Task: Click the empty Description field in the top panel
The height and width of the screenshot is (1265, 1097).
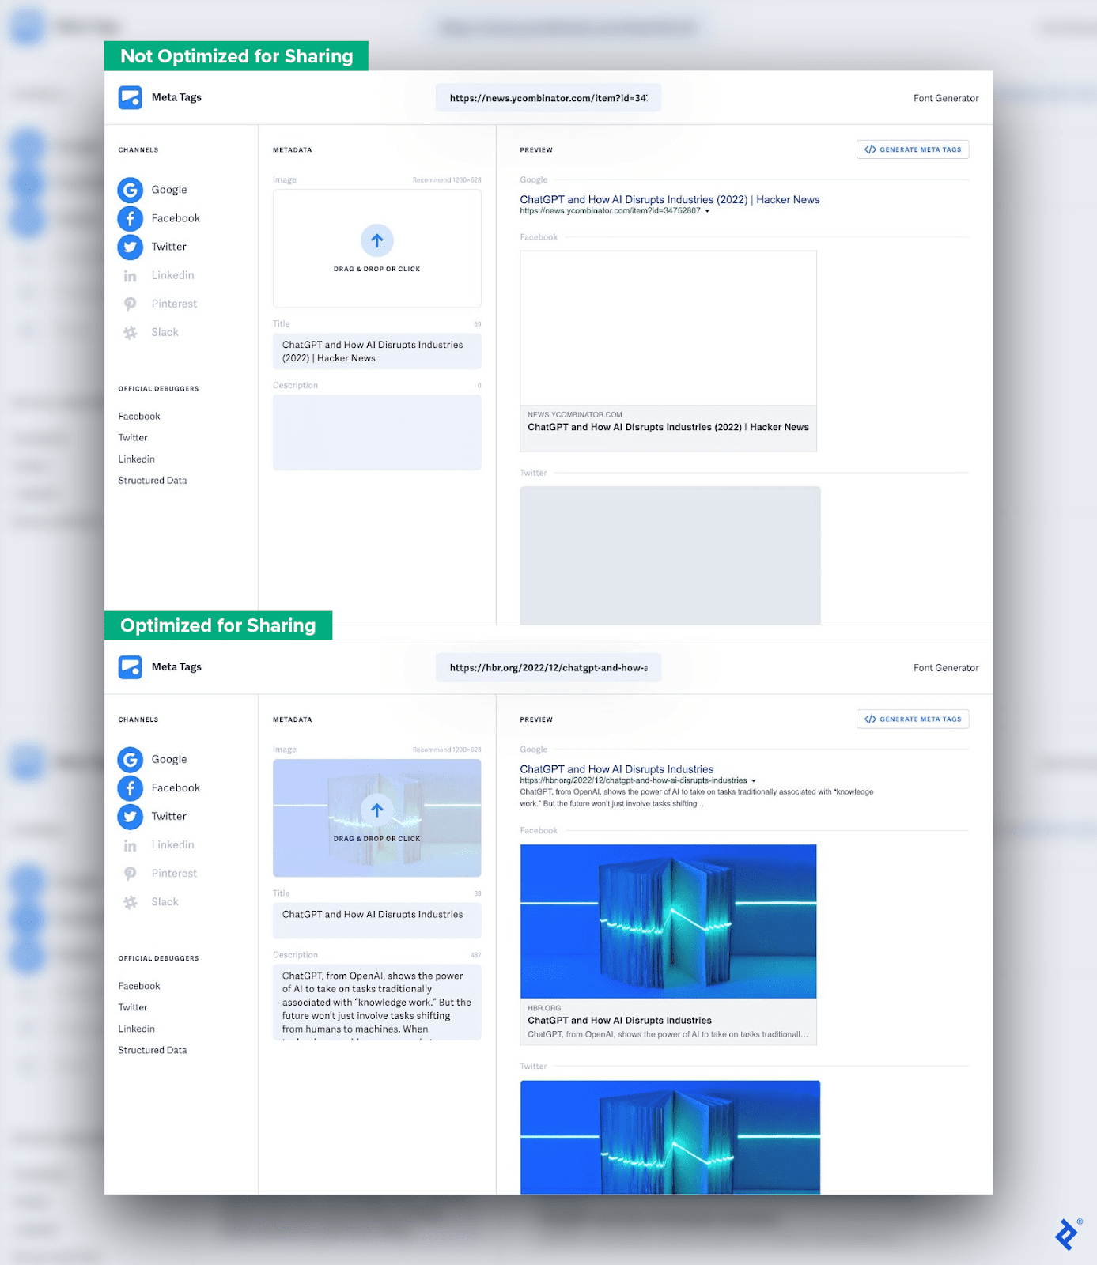Action: coord(377,432)
